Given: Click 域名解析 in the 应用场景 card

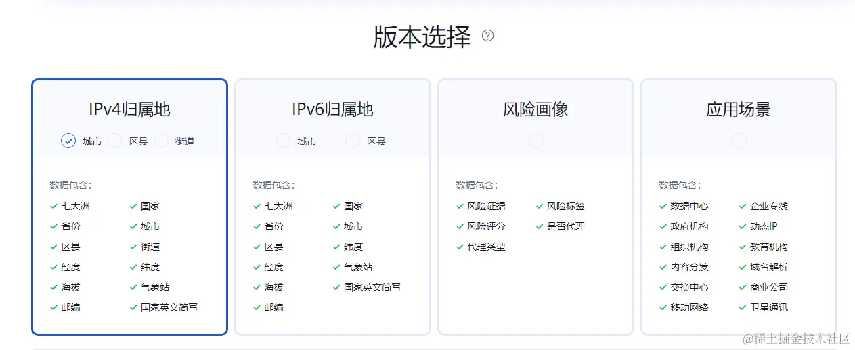Looking at the screenshot, I should click(769, 267).
